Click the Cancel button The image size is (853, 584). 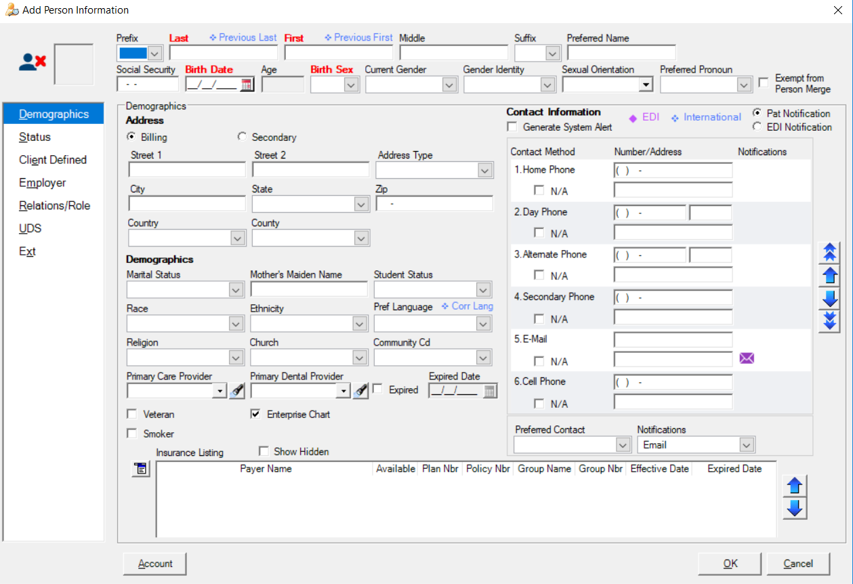point(798,564)
